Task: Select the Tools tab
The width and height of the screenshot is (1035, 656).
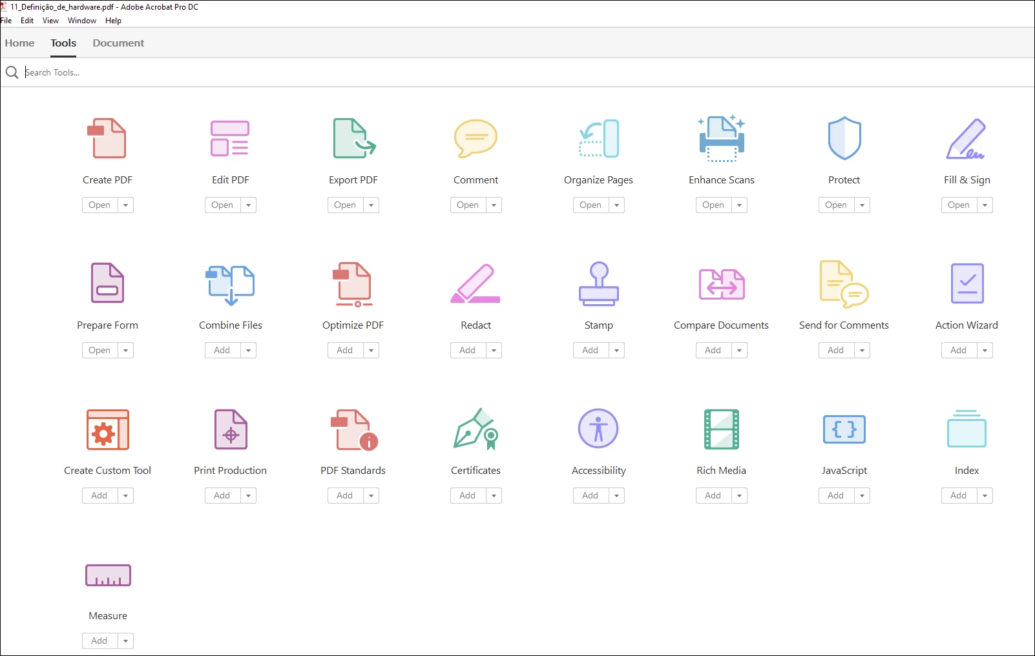Action: tap(63, 43)
